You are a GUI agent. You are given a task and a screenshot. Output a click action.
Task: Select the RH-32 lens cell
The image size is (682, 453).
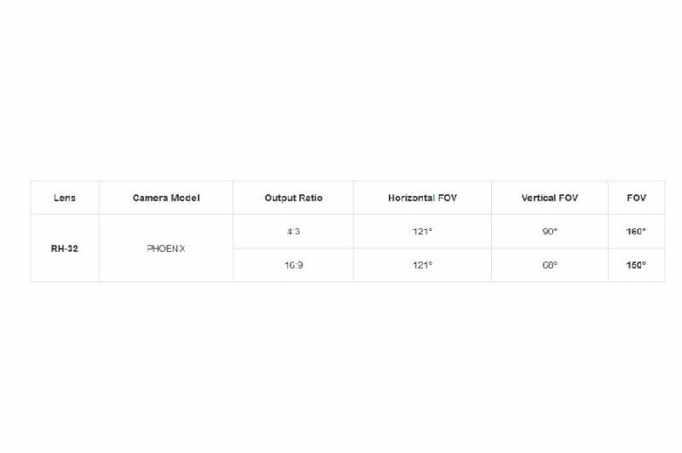tap(65, 248)
